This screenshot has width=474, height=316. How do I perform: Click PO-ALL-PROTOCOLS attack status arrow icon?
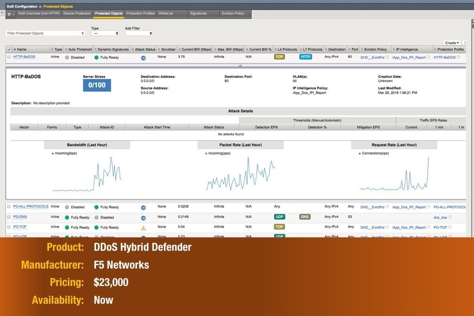pyautogui.click(x=143, y=207)
